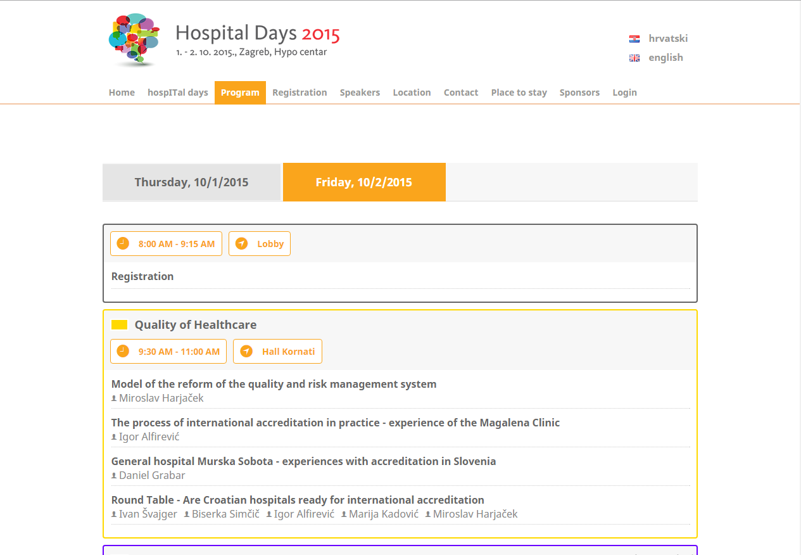This screenshot has width=801, height=555.
Task: Click the conference date and venue subtitle
Action: (x=251, y=53)
